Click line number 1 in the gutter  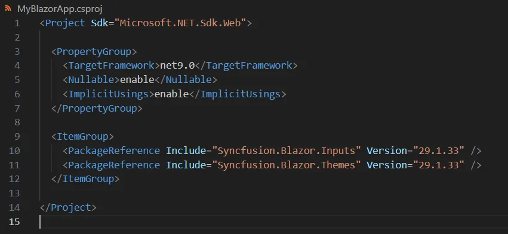coord(17,23)
